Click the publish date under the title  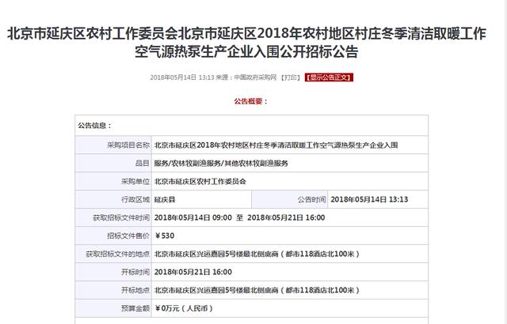tap(182, 77)
